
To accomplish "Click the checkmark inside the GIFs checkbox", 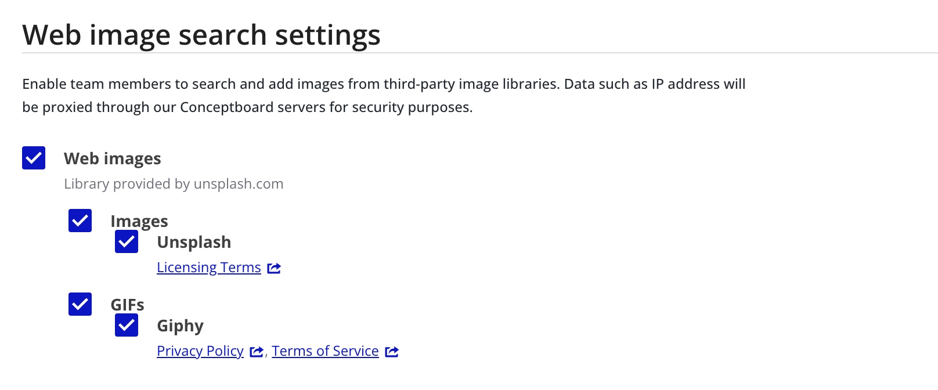I will point(80,305).
